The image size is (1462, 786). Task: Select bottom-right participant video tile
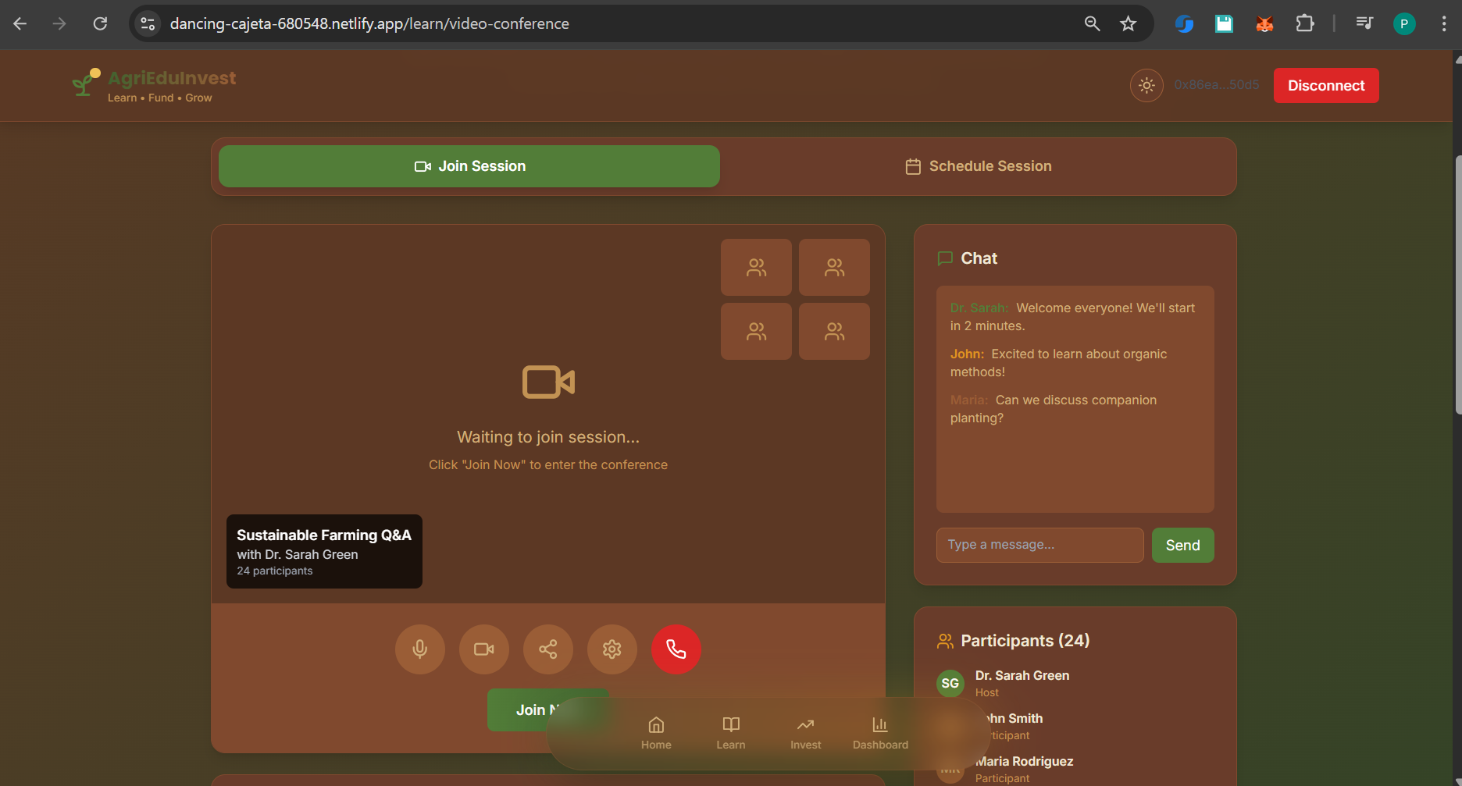click(x=834, y=331)
